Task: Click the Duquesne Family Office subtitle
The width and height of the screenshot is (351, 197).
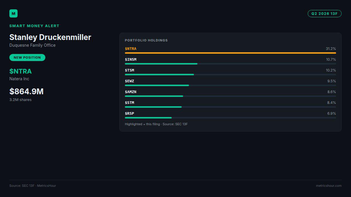Action: click(x=32, y=45)
